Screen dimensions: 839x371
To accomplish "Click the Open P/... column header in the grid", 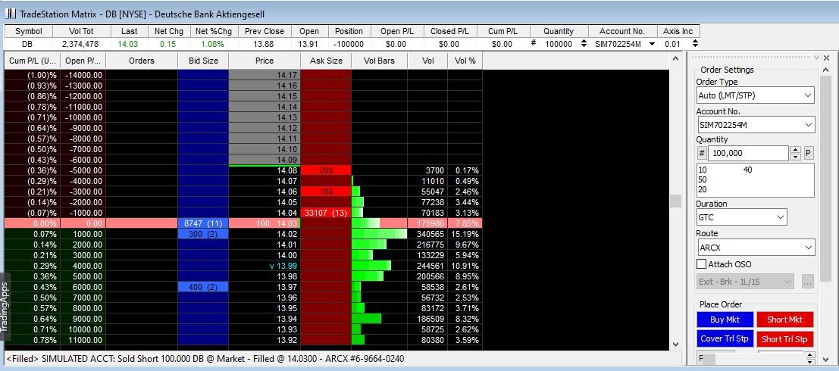I will [83, 61].
